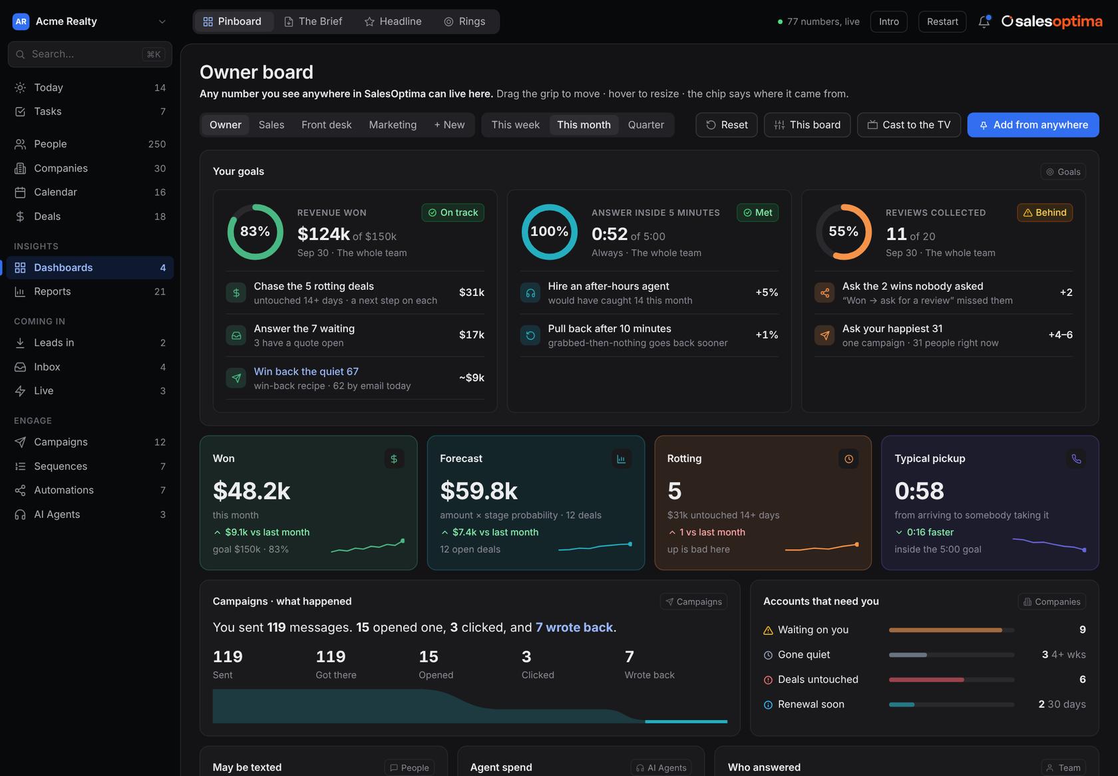Open Reports in the sidebar
Image resolution: width=1118 pixels, height=776 pixels.
point(90,292)
